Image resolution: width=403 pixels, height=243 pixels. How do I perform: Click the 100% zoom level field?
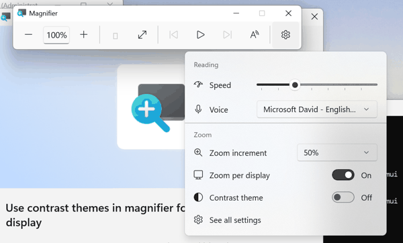point(56,35)
